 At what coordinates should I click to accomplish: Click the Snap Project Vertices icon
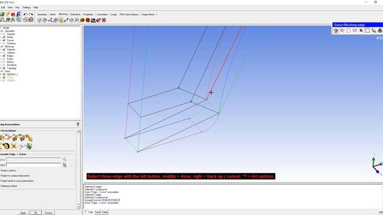tap(14, 146)
